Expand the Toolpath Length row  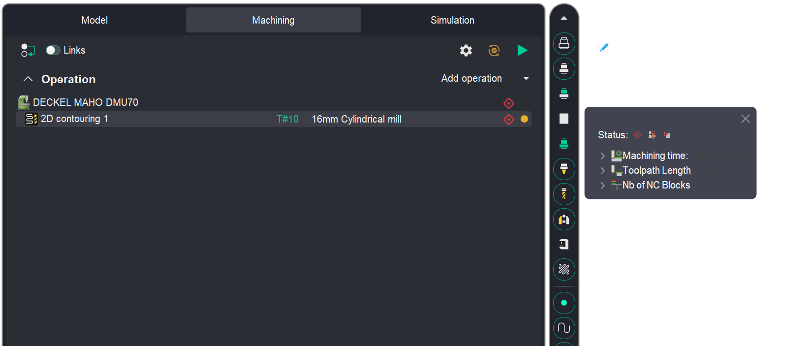[602, 170]
